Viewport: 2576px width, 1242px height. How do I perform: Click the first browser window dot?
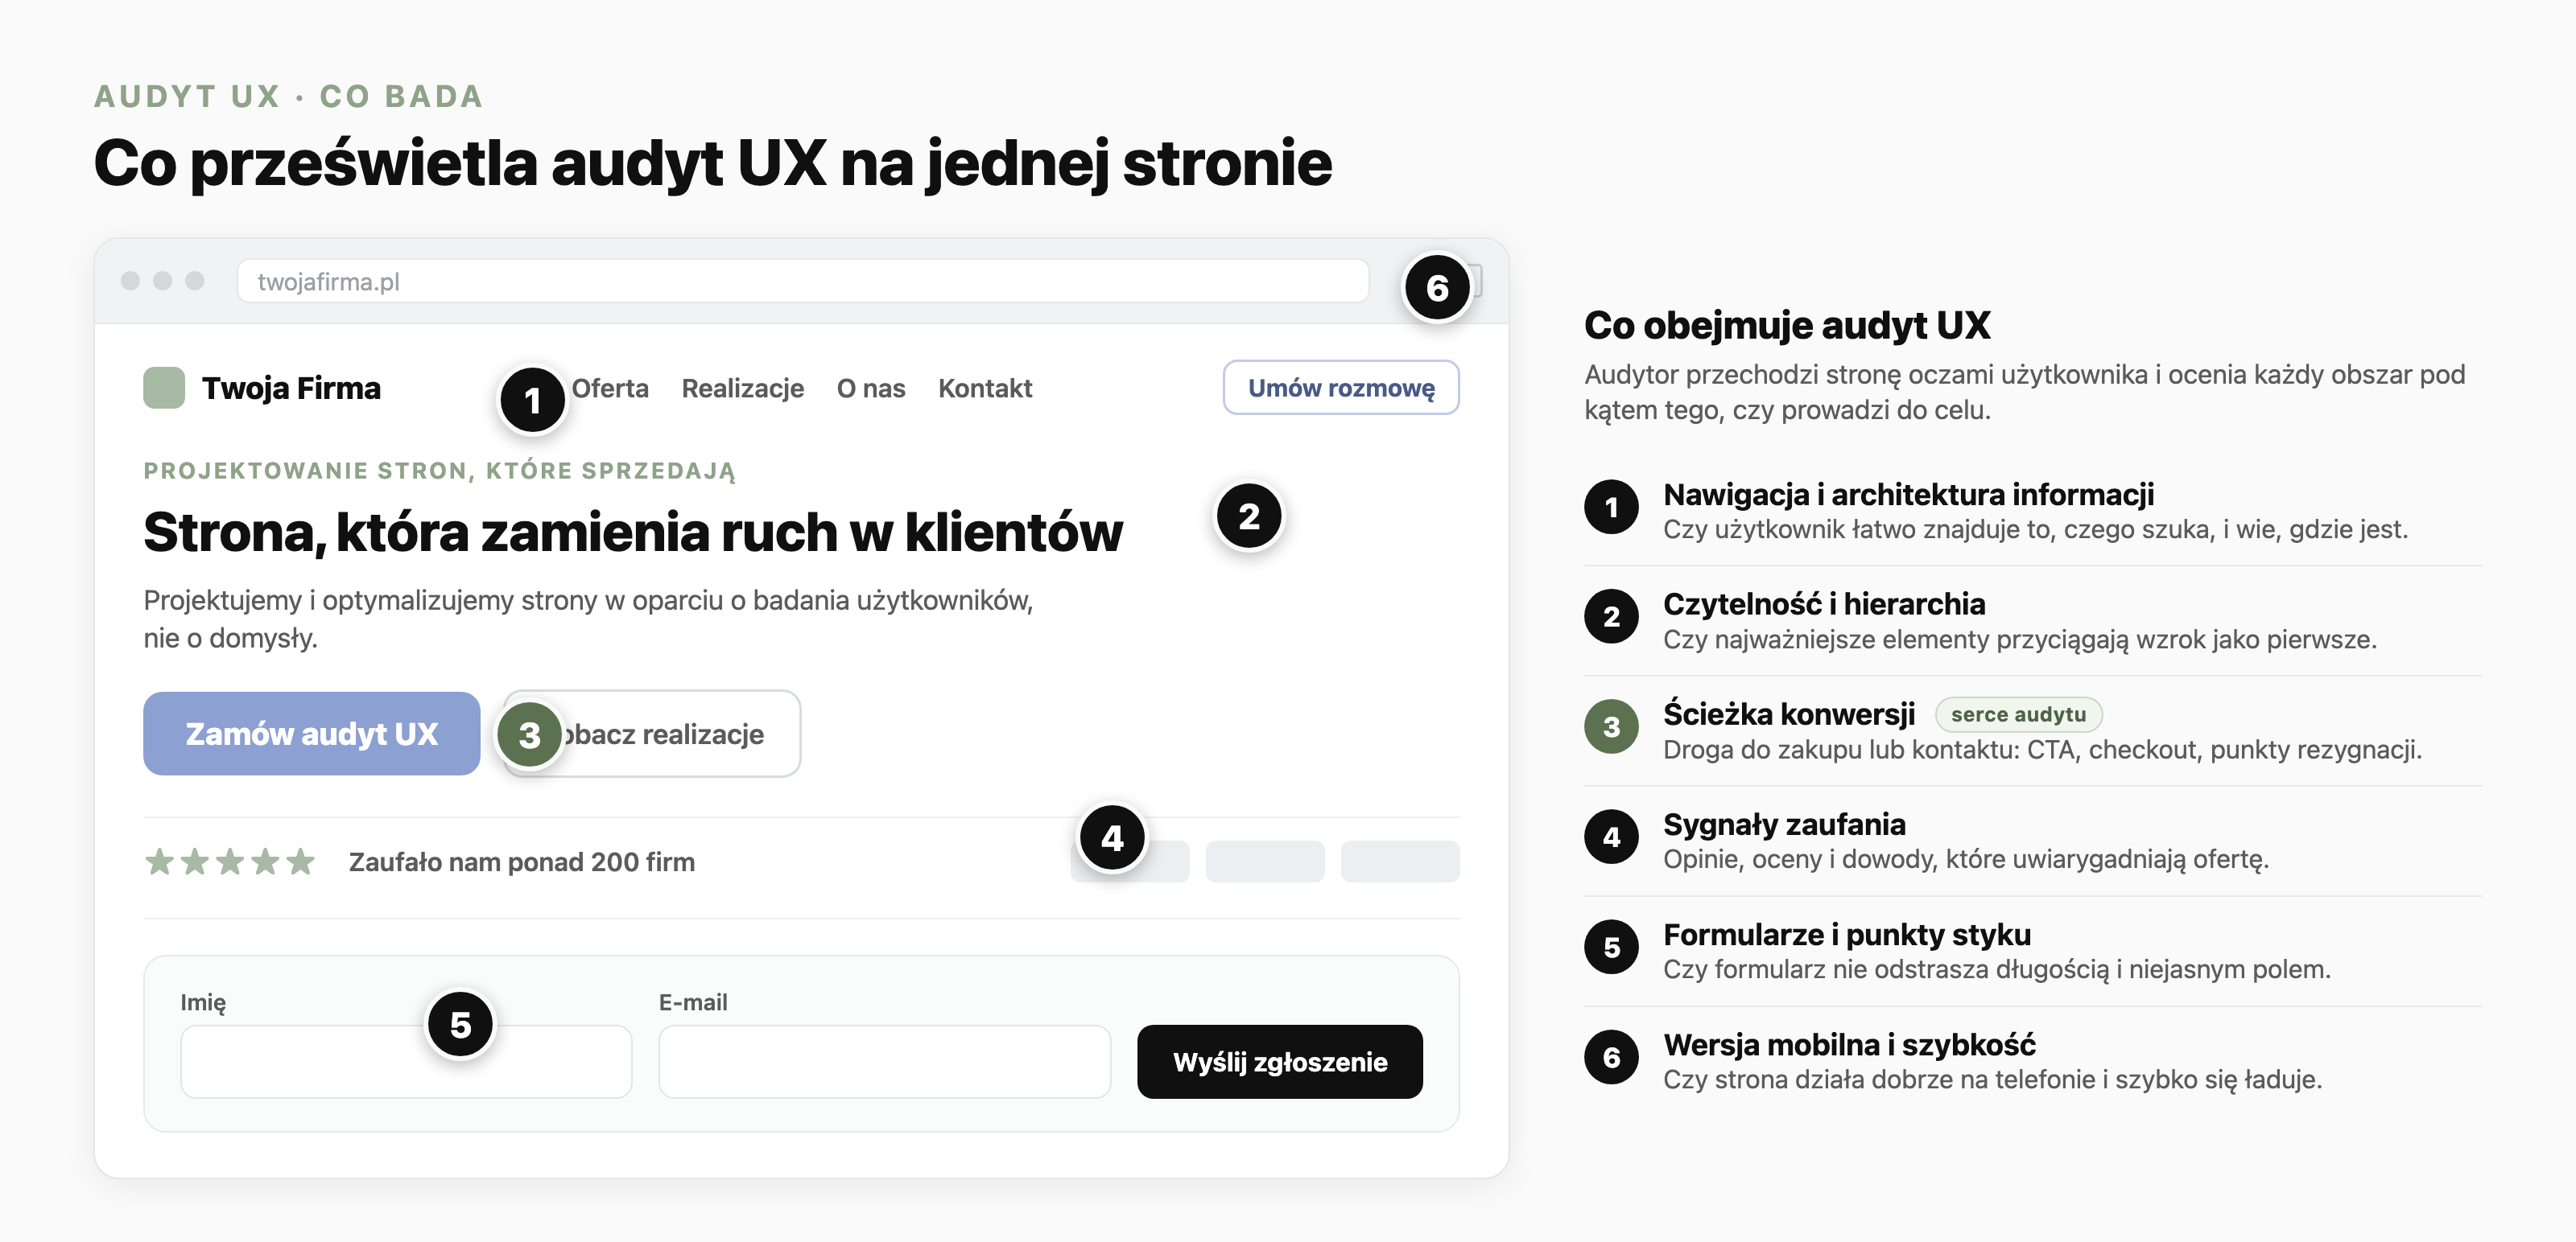pyautogui.click(x=130, y=281)
